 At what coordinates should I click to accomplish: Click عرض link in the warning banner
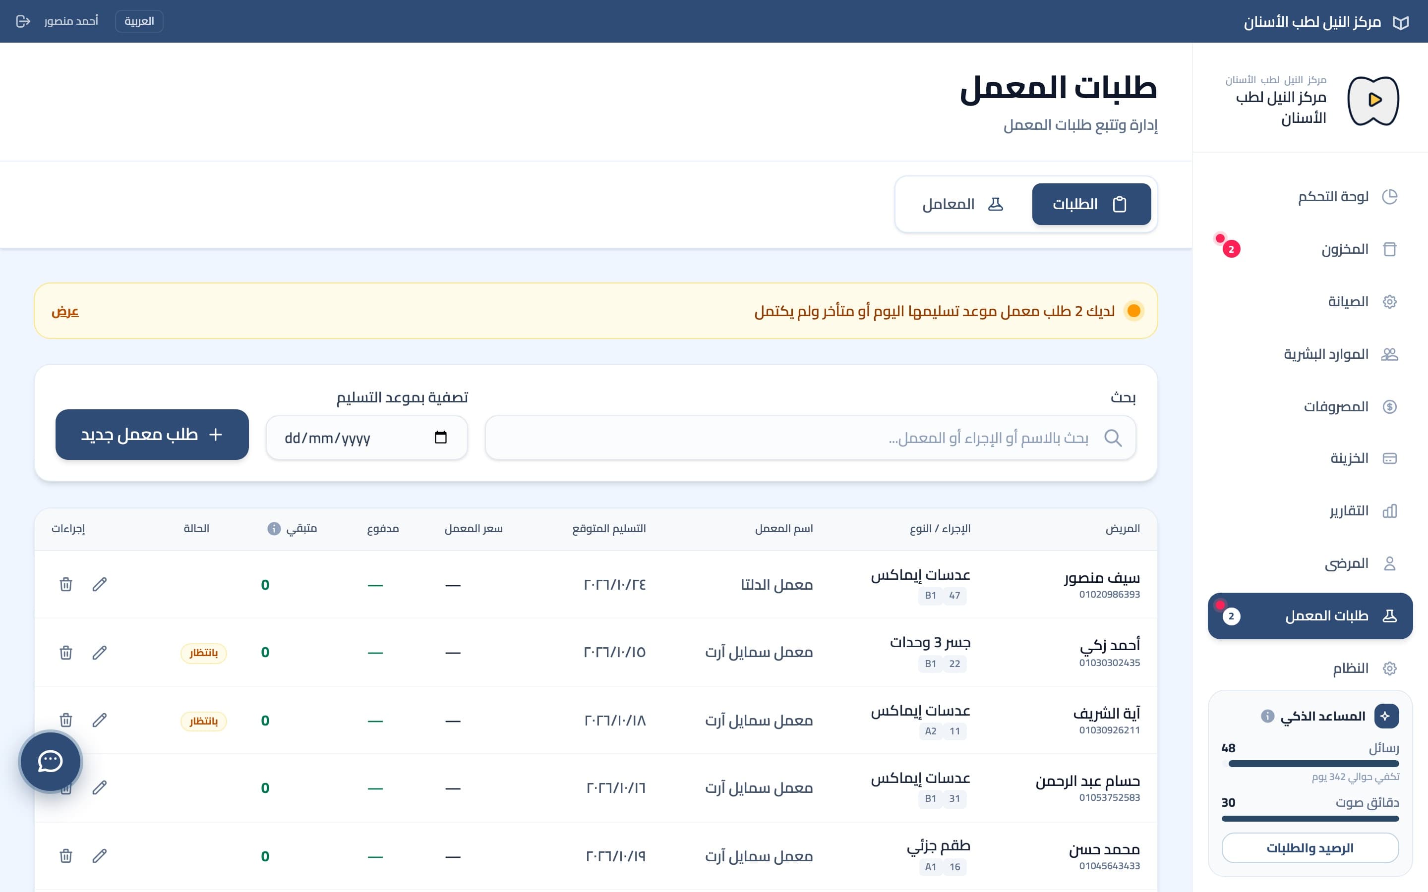65,311
